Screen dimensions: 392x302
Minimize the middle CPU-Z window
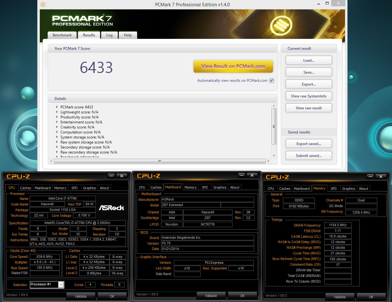[x=242, y=175]
